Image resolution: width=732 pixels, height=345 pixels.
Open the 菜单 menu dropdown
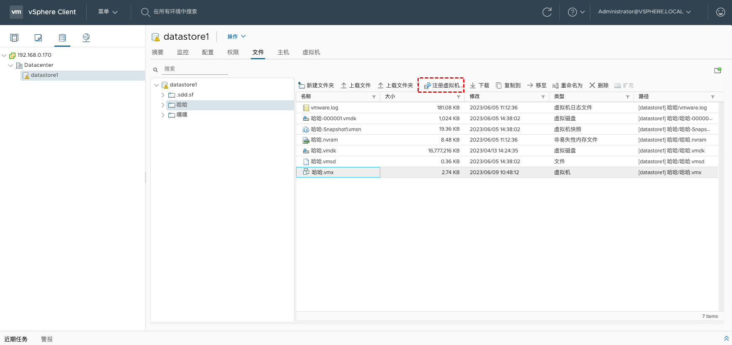(108, 12)
